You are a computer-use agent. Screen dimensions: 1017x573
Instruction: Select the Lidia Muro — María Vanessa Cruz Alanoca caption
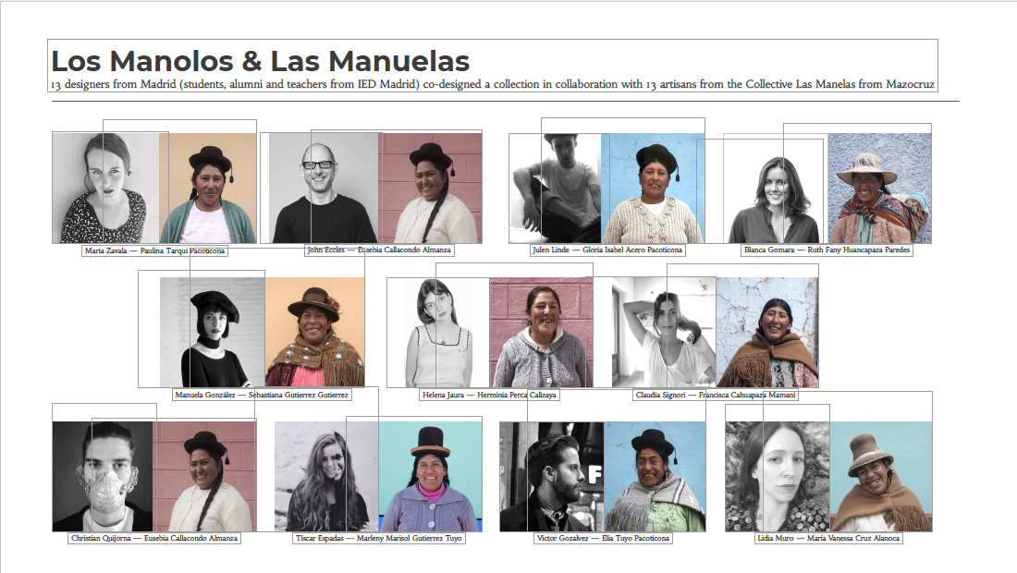point(829,538)
